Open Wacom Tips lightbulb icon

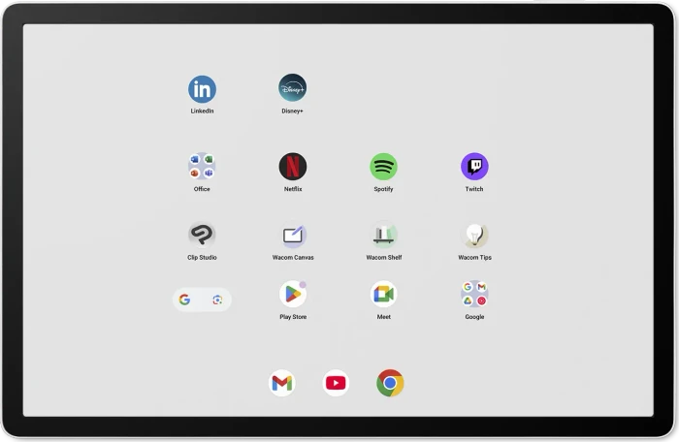coord(474,235)
